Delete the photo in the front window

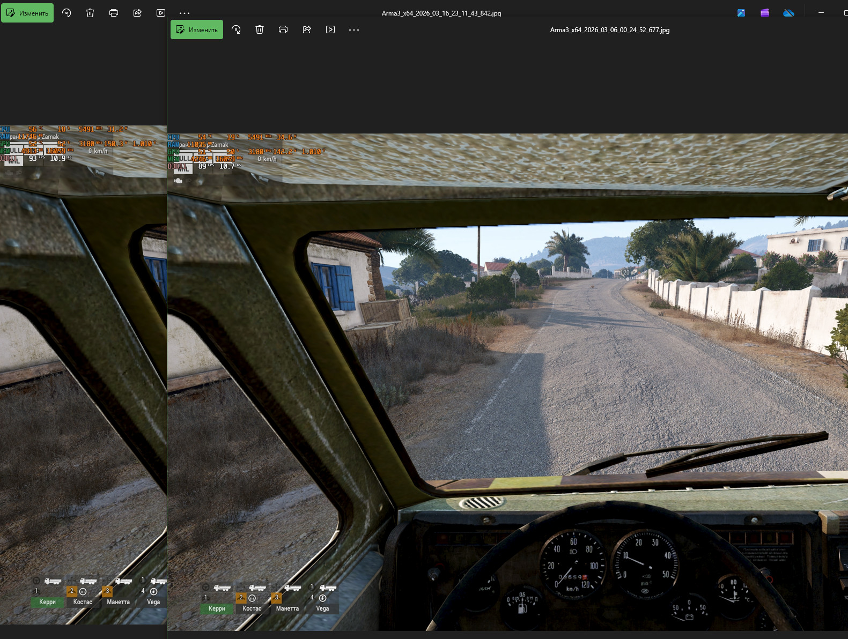pos(260,29)
